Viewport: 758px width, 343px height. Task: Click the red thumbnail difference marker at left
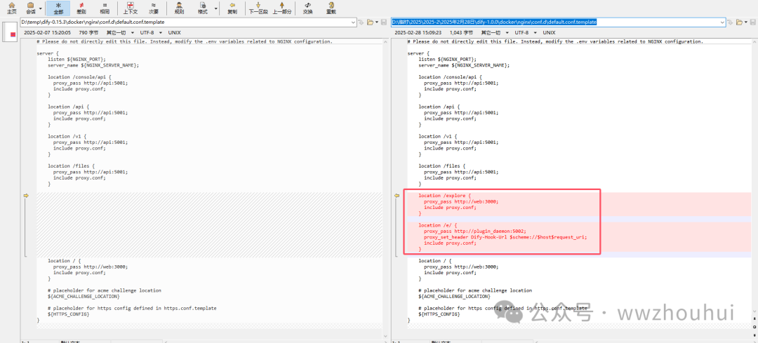coord(12,34)
